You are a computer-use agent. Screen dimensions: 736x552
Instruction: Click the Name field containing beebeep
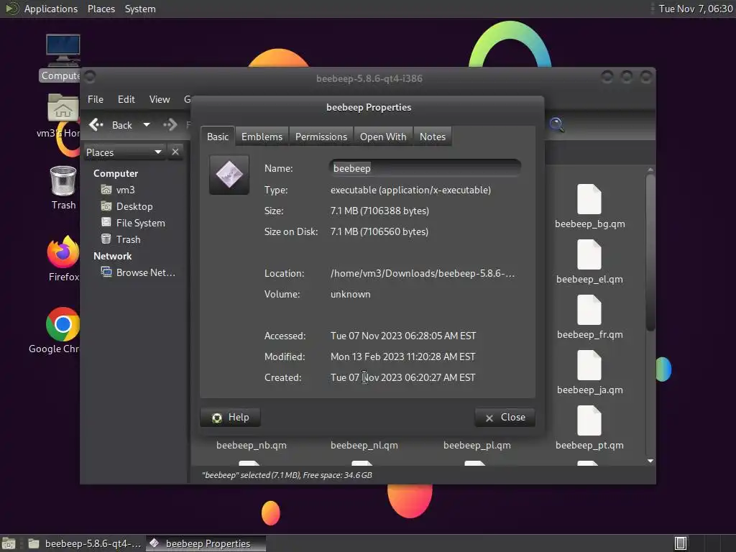coord(425,168)
